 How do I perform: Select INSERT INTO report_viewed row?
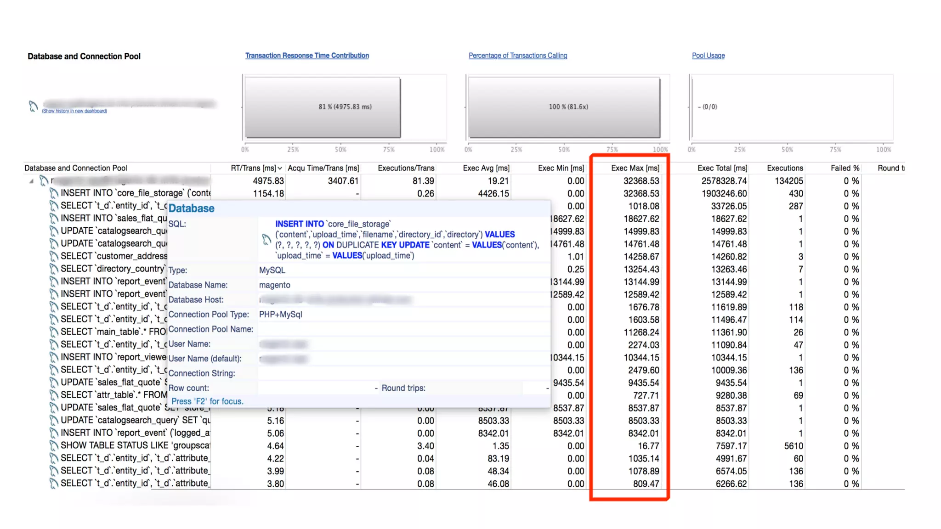pos(113,357)
